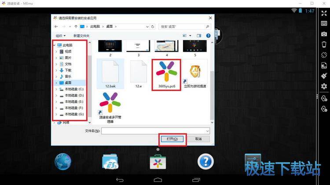The height and width of the screenshot is (185, 330).
Task: Click the 取消 button
Action: click(x=198, y=139)
